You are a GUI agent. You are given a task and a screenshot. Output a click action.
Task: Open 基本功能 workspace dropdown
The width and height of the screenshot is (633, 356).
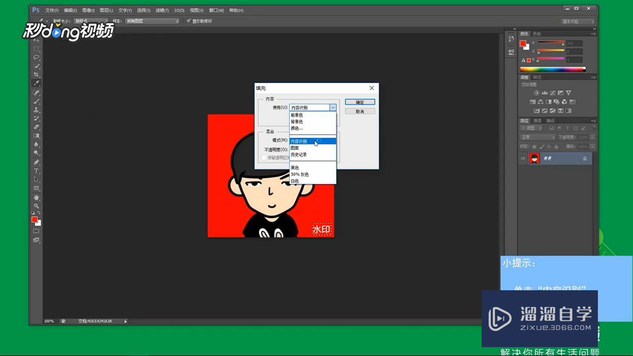pyautogui.click(x=578, y=21)
